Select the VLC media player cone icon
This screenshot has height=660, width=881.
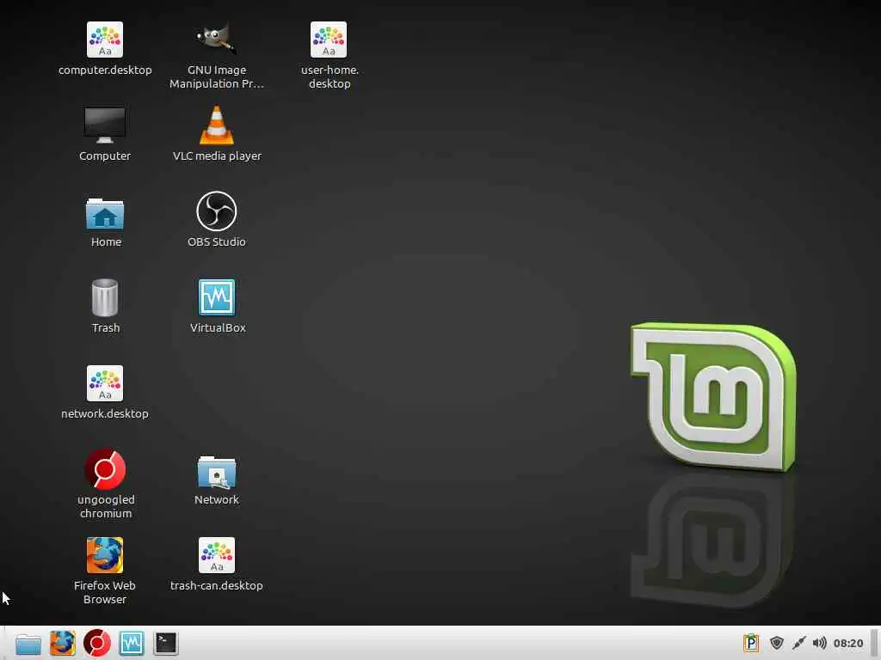click(216, 125)
